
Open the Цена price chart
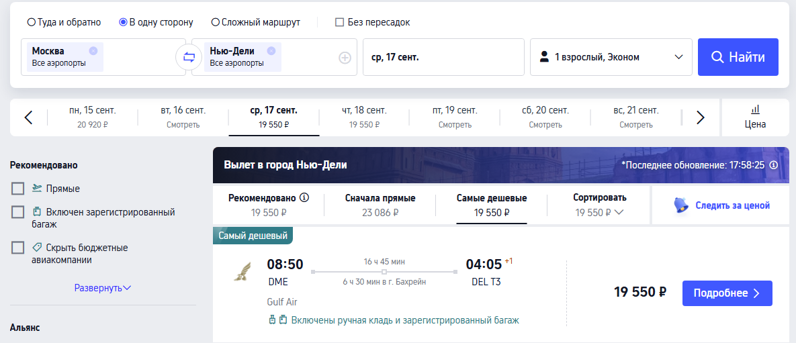pyautogui.click(x=756, y=117)
